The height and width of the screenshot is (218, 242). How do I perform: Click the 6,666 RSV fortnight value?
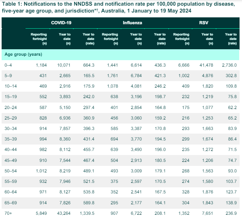click(184, 65)
